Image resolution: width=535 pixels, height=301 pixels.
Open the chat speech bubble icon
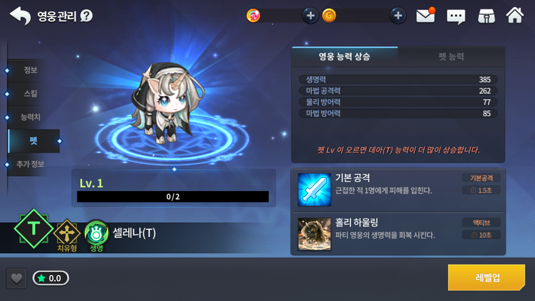coord(456,16)
